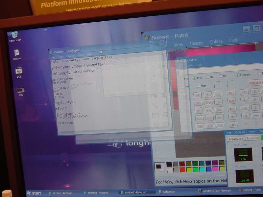Open the Image menu in Paint
Viewport: 263px width, 197px height.
coord(196,43)
